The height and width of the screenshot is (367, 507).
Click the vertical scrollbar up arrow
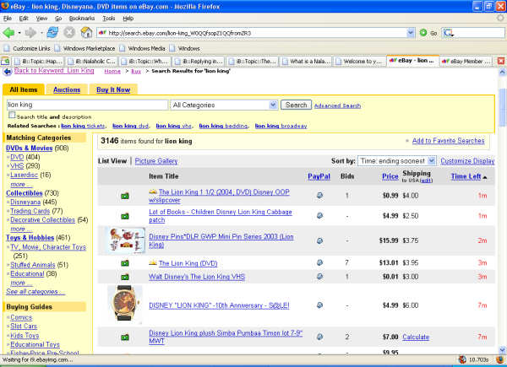click(502, 72)
